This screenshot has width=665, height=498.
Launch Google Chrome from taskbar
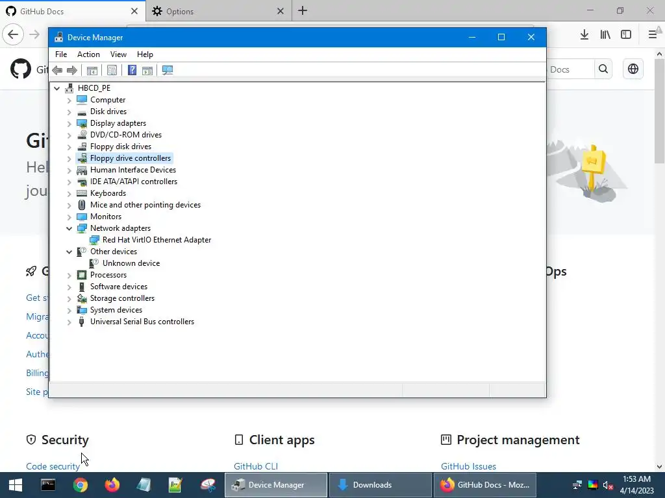tap(80, 485)
